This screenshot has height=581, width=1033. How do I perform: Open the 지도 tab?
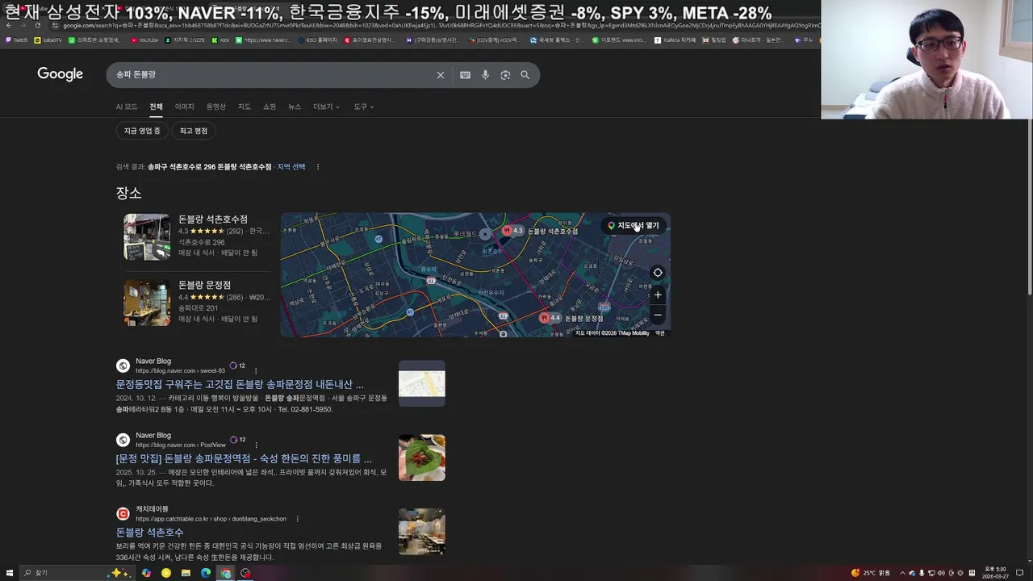pyautogui.click(x=245, y=107)
